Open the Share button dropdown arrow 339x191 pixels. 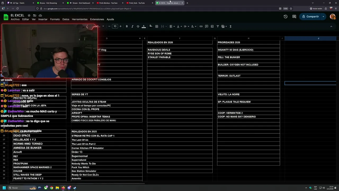pos(323,16)
